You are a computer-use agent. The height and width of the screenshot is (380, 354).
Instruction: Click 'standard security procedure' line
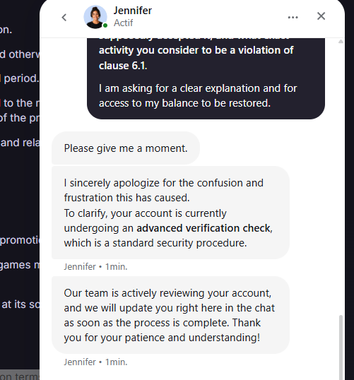tap(155, 243)
